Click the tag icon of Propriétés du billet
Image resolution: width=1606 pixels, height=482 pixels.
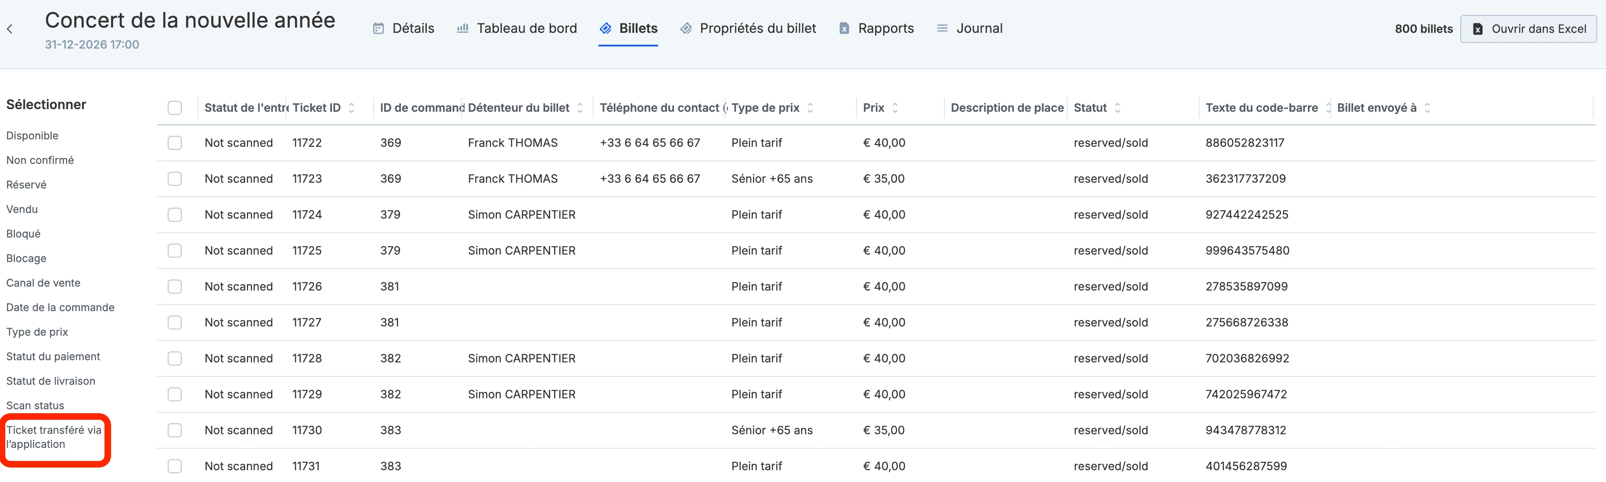point(686,28)
